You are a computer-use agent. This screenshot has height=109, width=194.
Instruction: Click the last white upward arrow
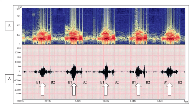(170, 89)
